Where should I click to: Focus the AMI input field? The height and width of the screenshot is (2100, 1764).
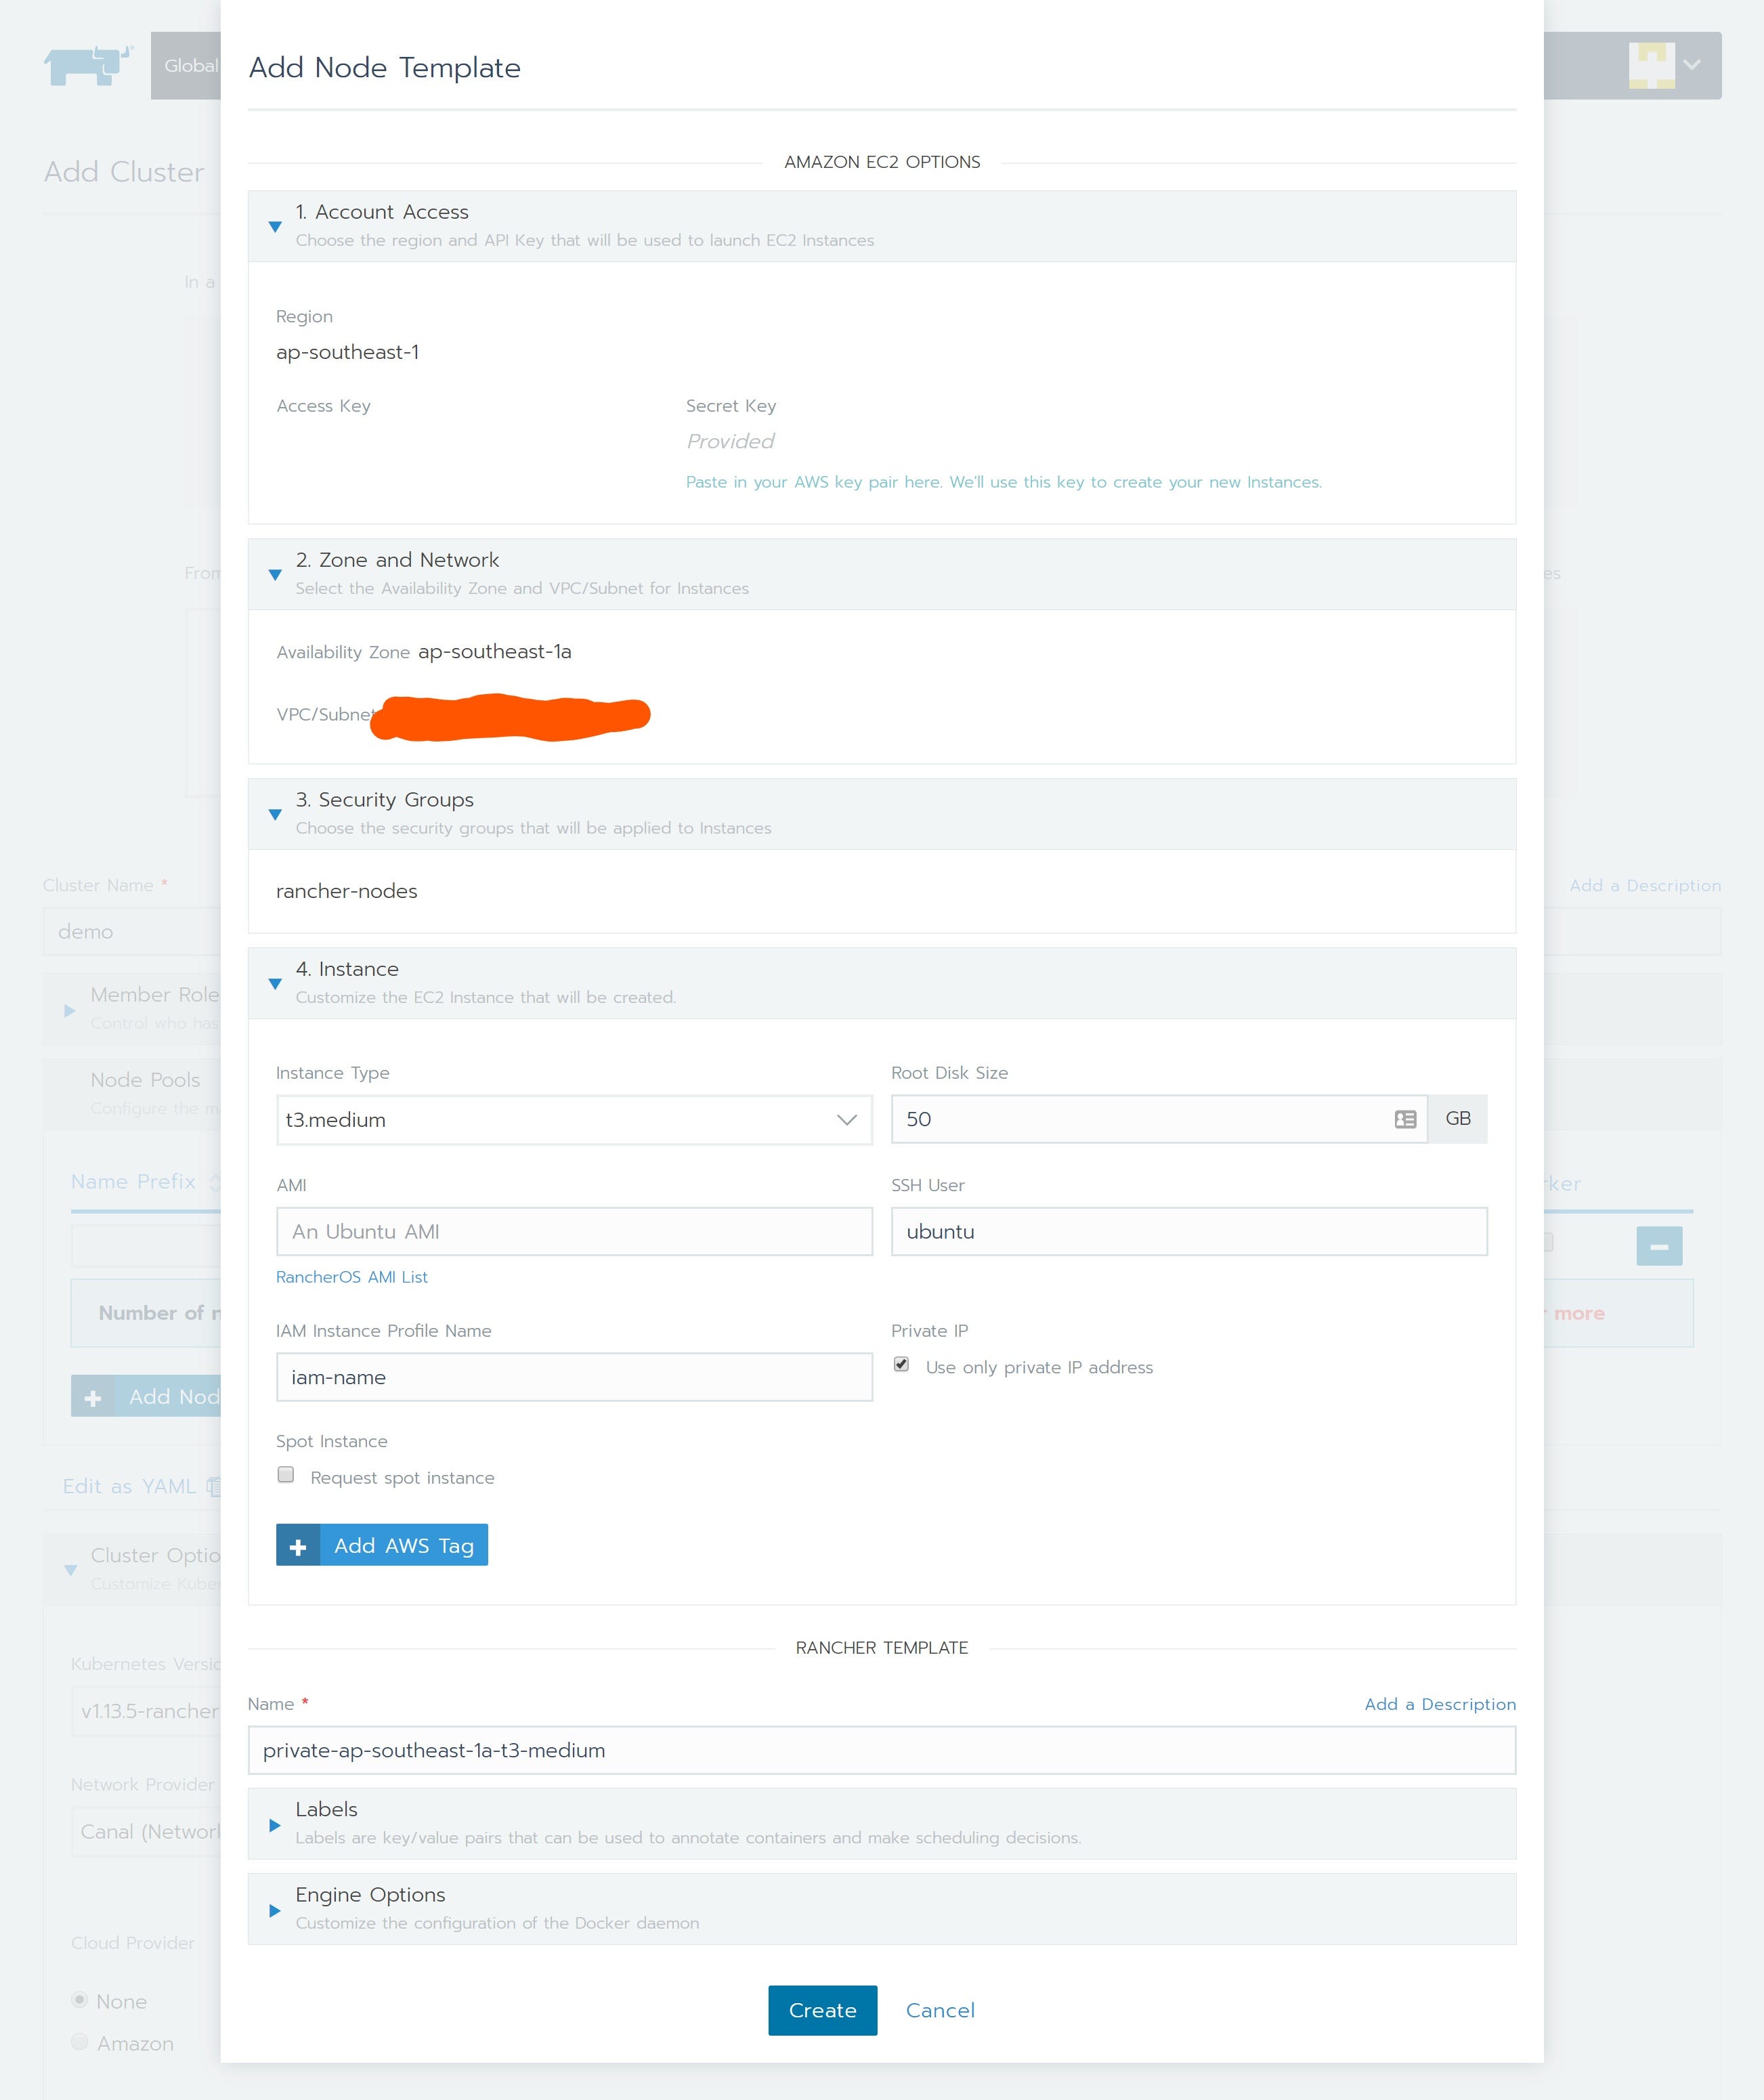point(574,1232)
